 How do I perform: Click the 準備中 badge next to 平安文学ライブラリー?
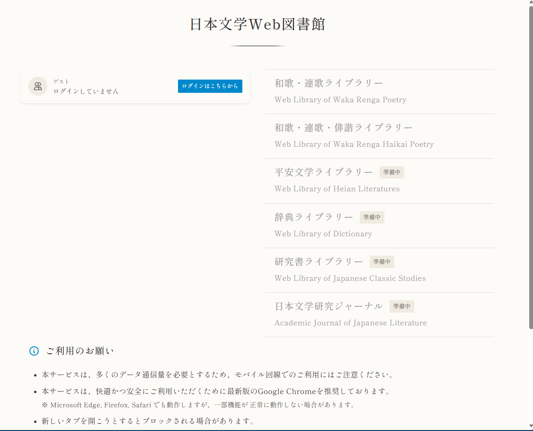[391, 172]
